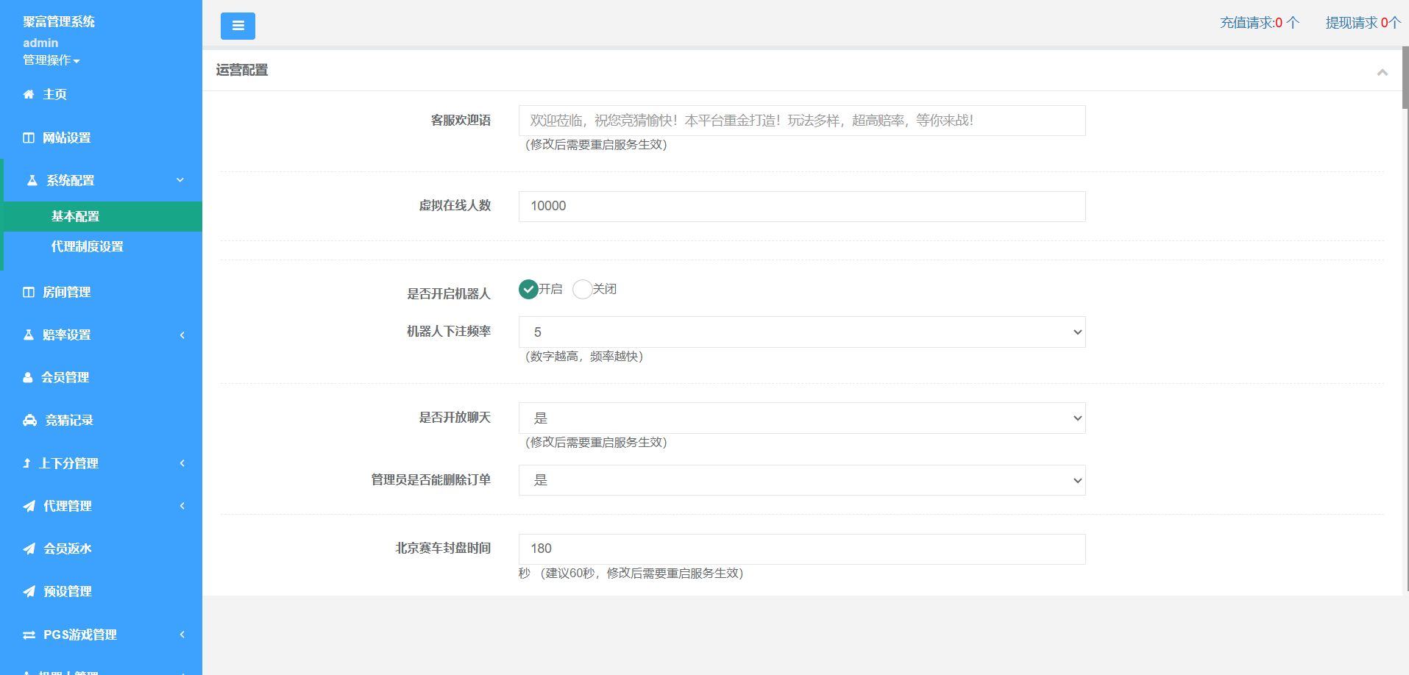Click the (数字越高，频率越快) hint text
Screen dimensions: 1409x675
point(584,357)
